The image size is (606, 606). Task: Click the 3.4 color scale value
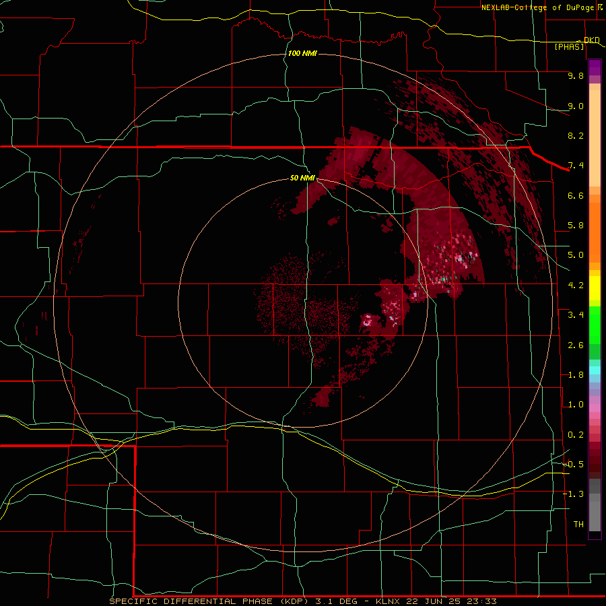pos(576,315)
